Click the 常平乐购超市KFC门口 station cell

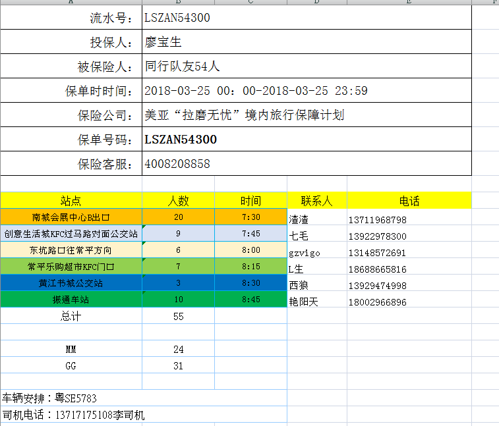coord(71,267)
